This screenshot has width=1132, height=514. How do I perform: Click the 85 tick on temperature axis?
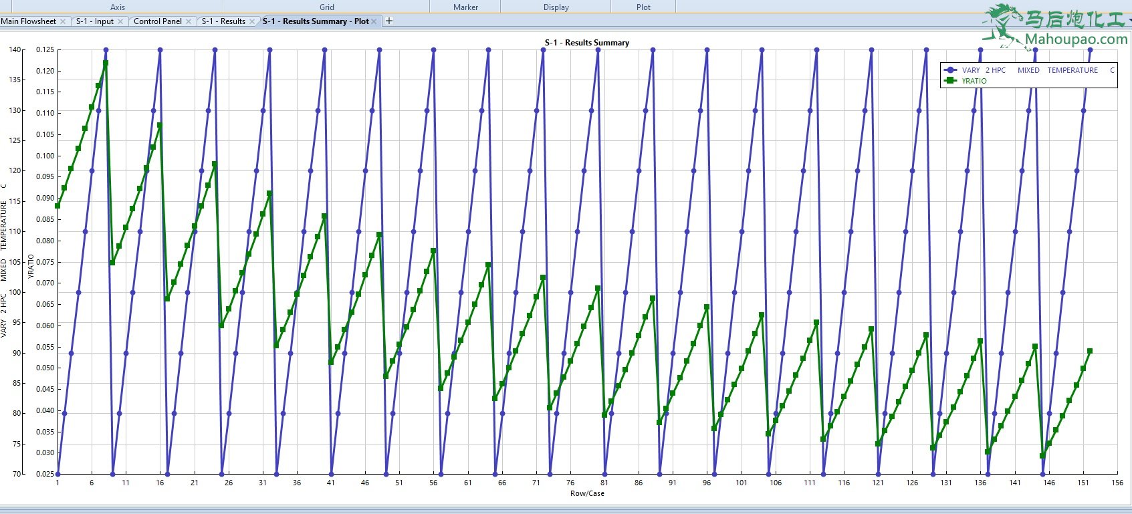coord(17,383)
